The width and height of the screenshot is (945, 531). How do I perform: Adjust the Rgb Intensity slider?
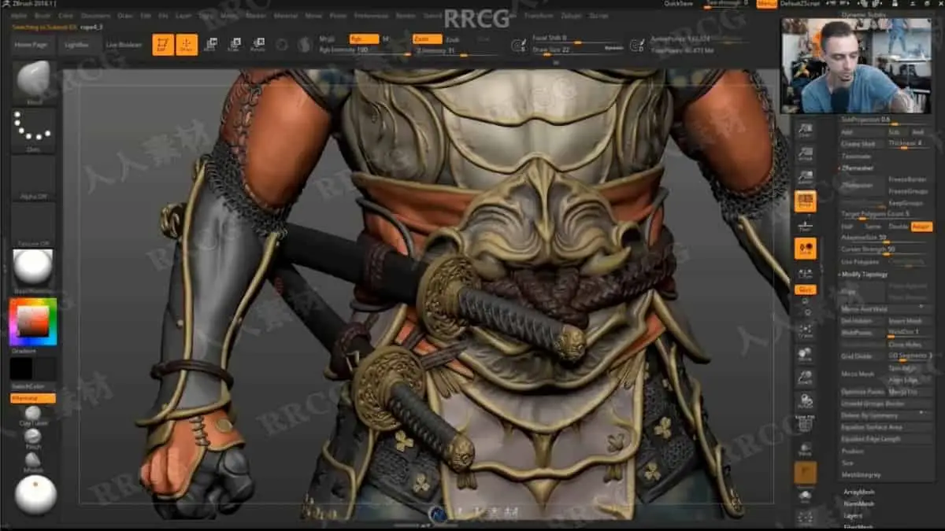pos(364,50)
